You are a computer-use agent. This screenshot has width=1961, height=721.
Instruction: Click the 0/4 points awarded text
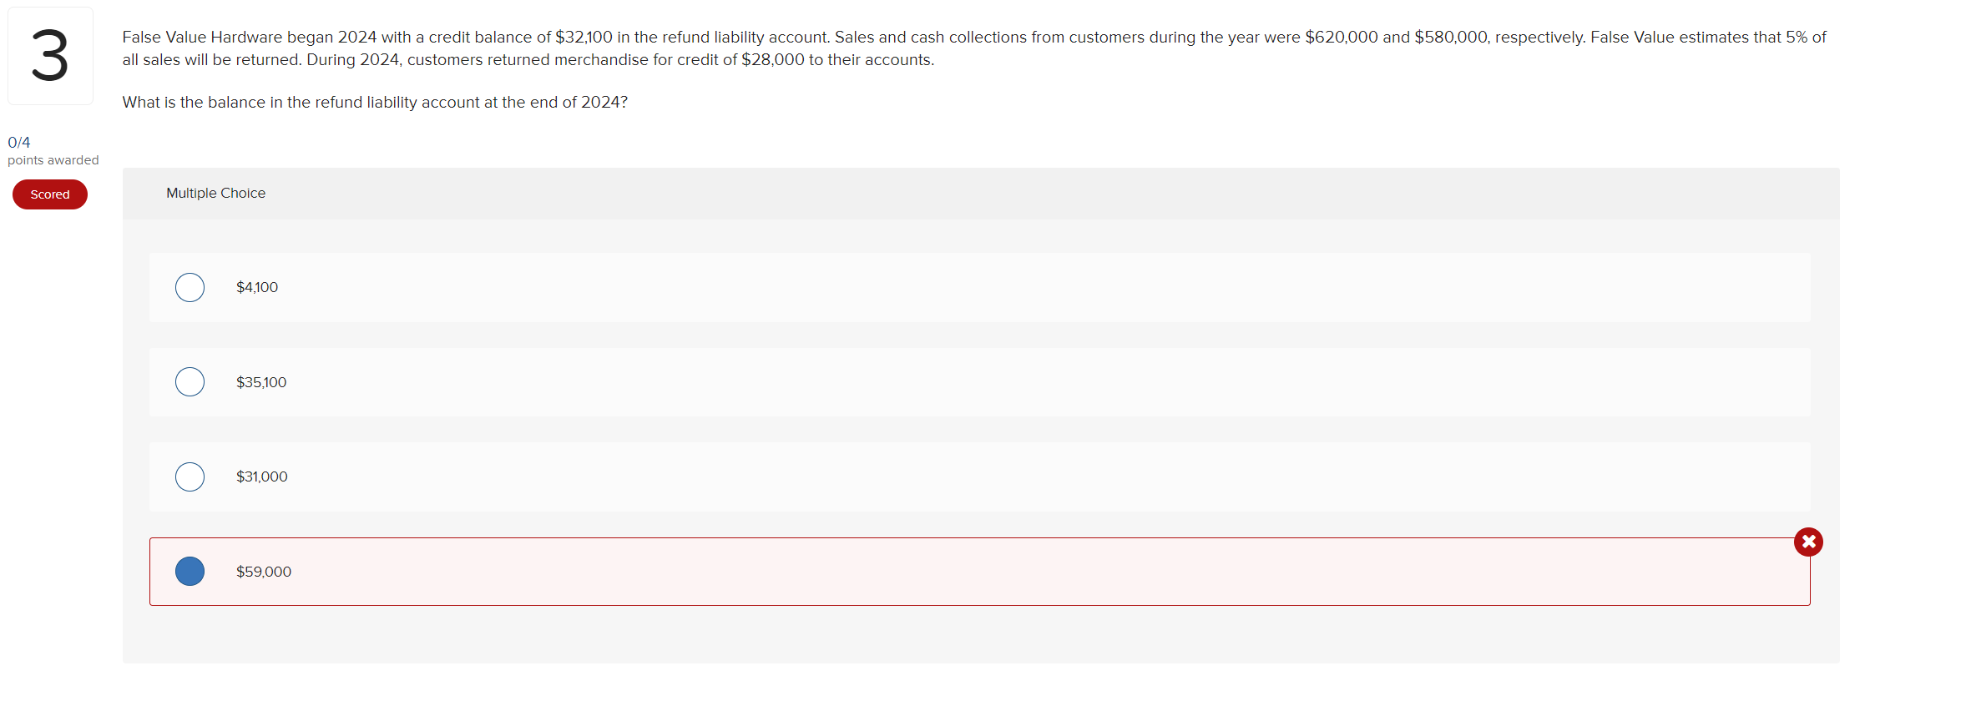20,142
